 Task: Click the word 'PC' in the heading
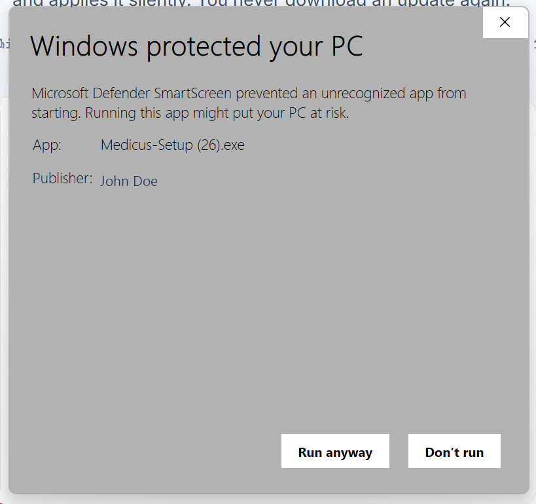(x=347, y=46)
